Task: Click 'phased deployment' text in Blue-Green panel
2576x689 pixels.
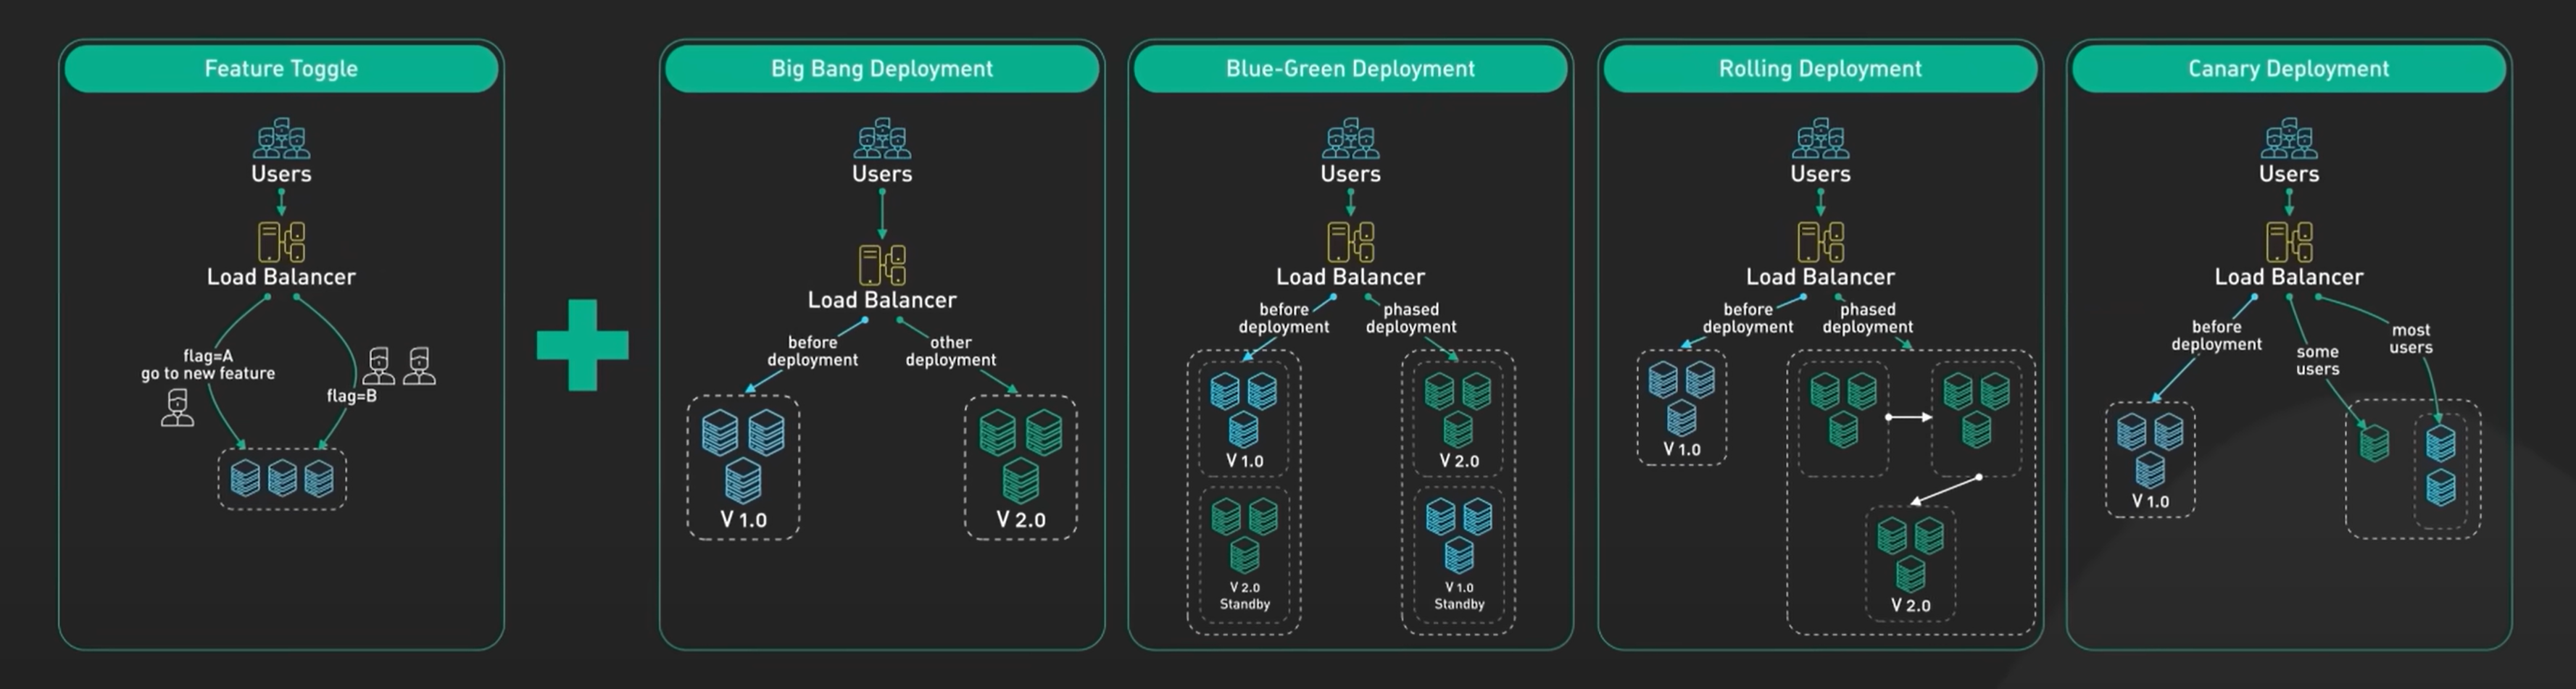Action: [x=1411, y=318]
